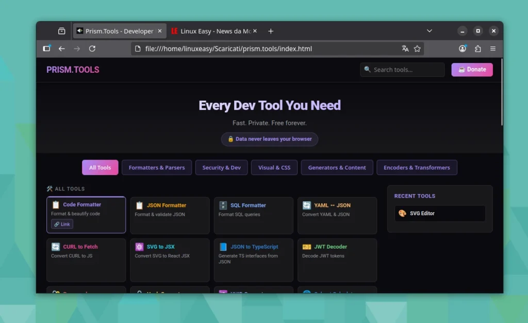The width and height of the screenshot is (528, 323).
Task: Open the page translate icon
Action: click(x=405, y=49)
